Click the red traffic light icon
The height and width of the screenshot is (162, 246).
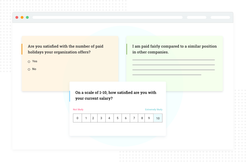point(17,17)
